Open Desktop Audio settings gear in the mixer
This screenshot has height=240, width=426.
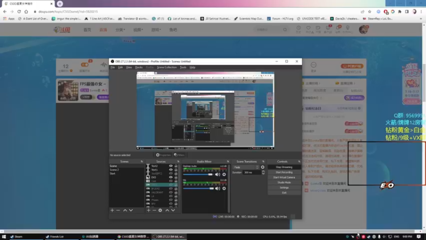[x=224, y=174]
